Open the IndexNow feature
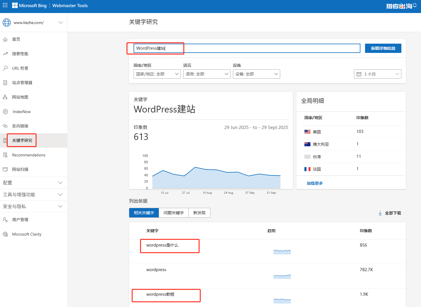421x307 pixels. 21,111
